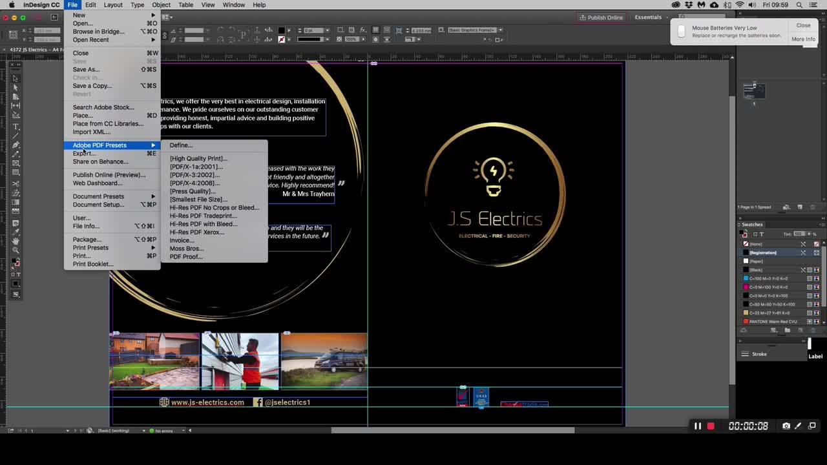
Task: Click the New Color Group folder icon
Action: pyautogui.click(x=787, y=330)
